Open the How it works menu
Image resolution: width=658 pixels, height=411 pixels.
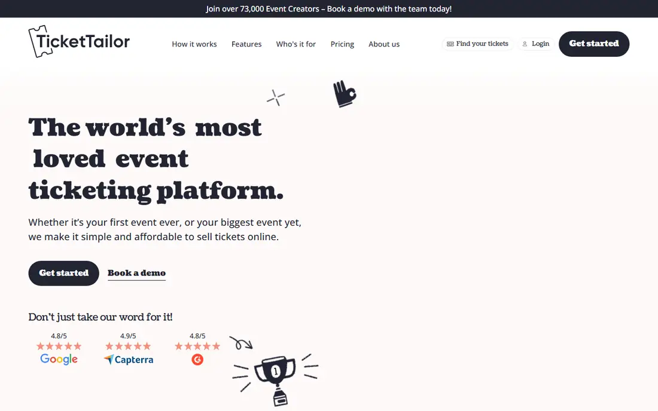click(x=194, y=44)
